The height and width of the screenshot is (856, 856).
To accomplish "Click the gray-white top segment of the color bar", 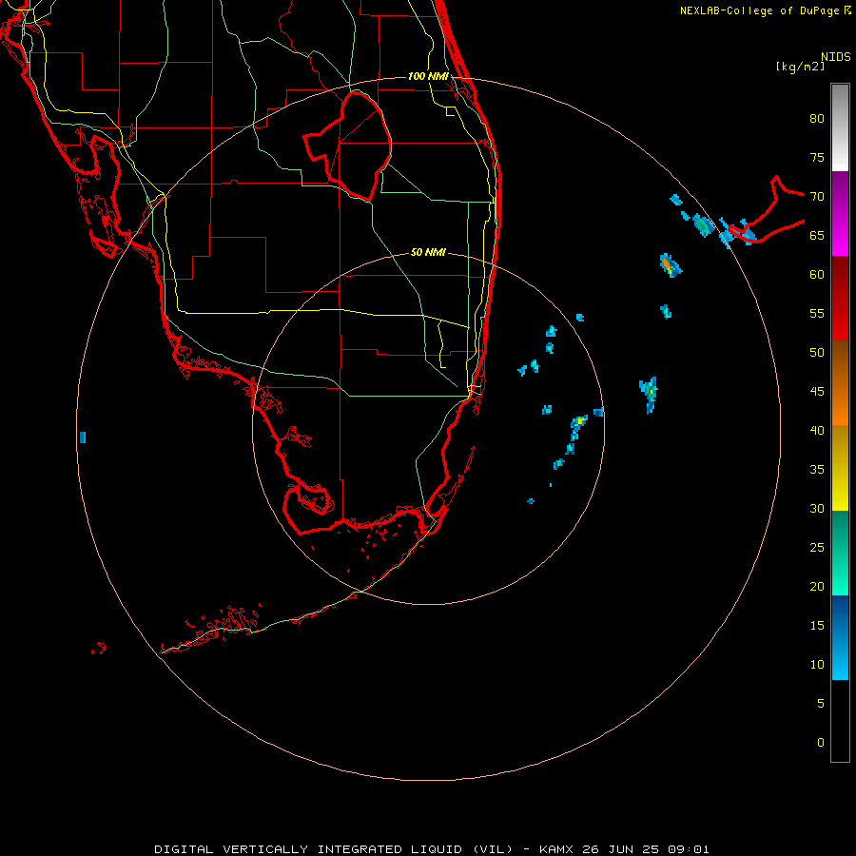I will click(840, 127).
